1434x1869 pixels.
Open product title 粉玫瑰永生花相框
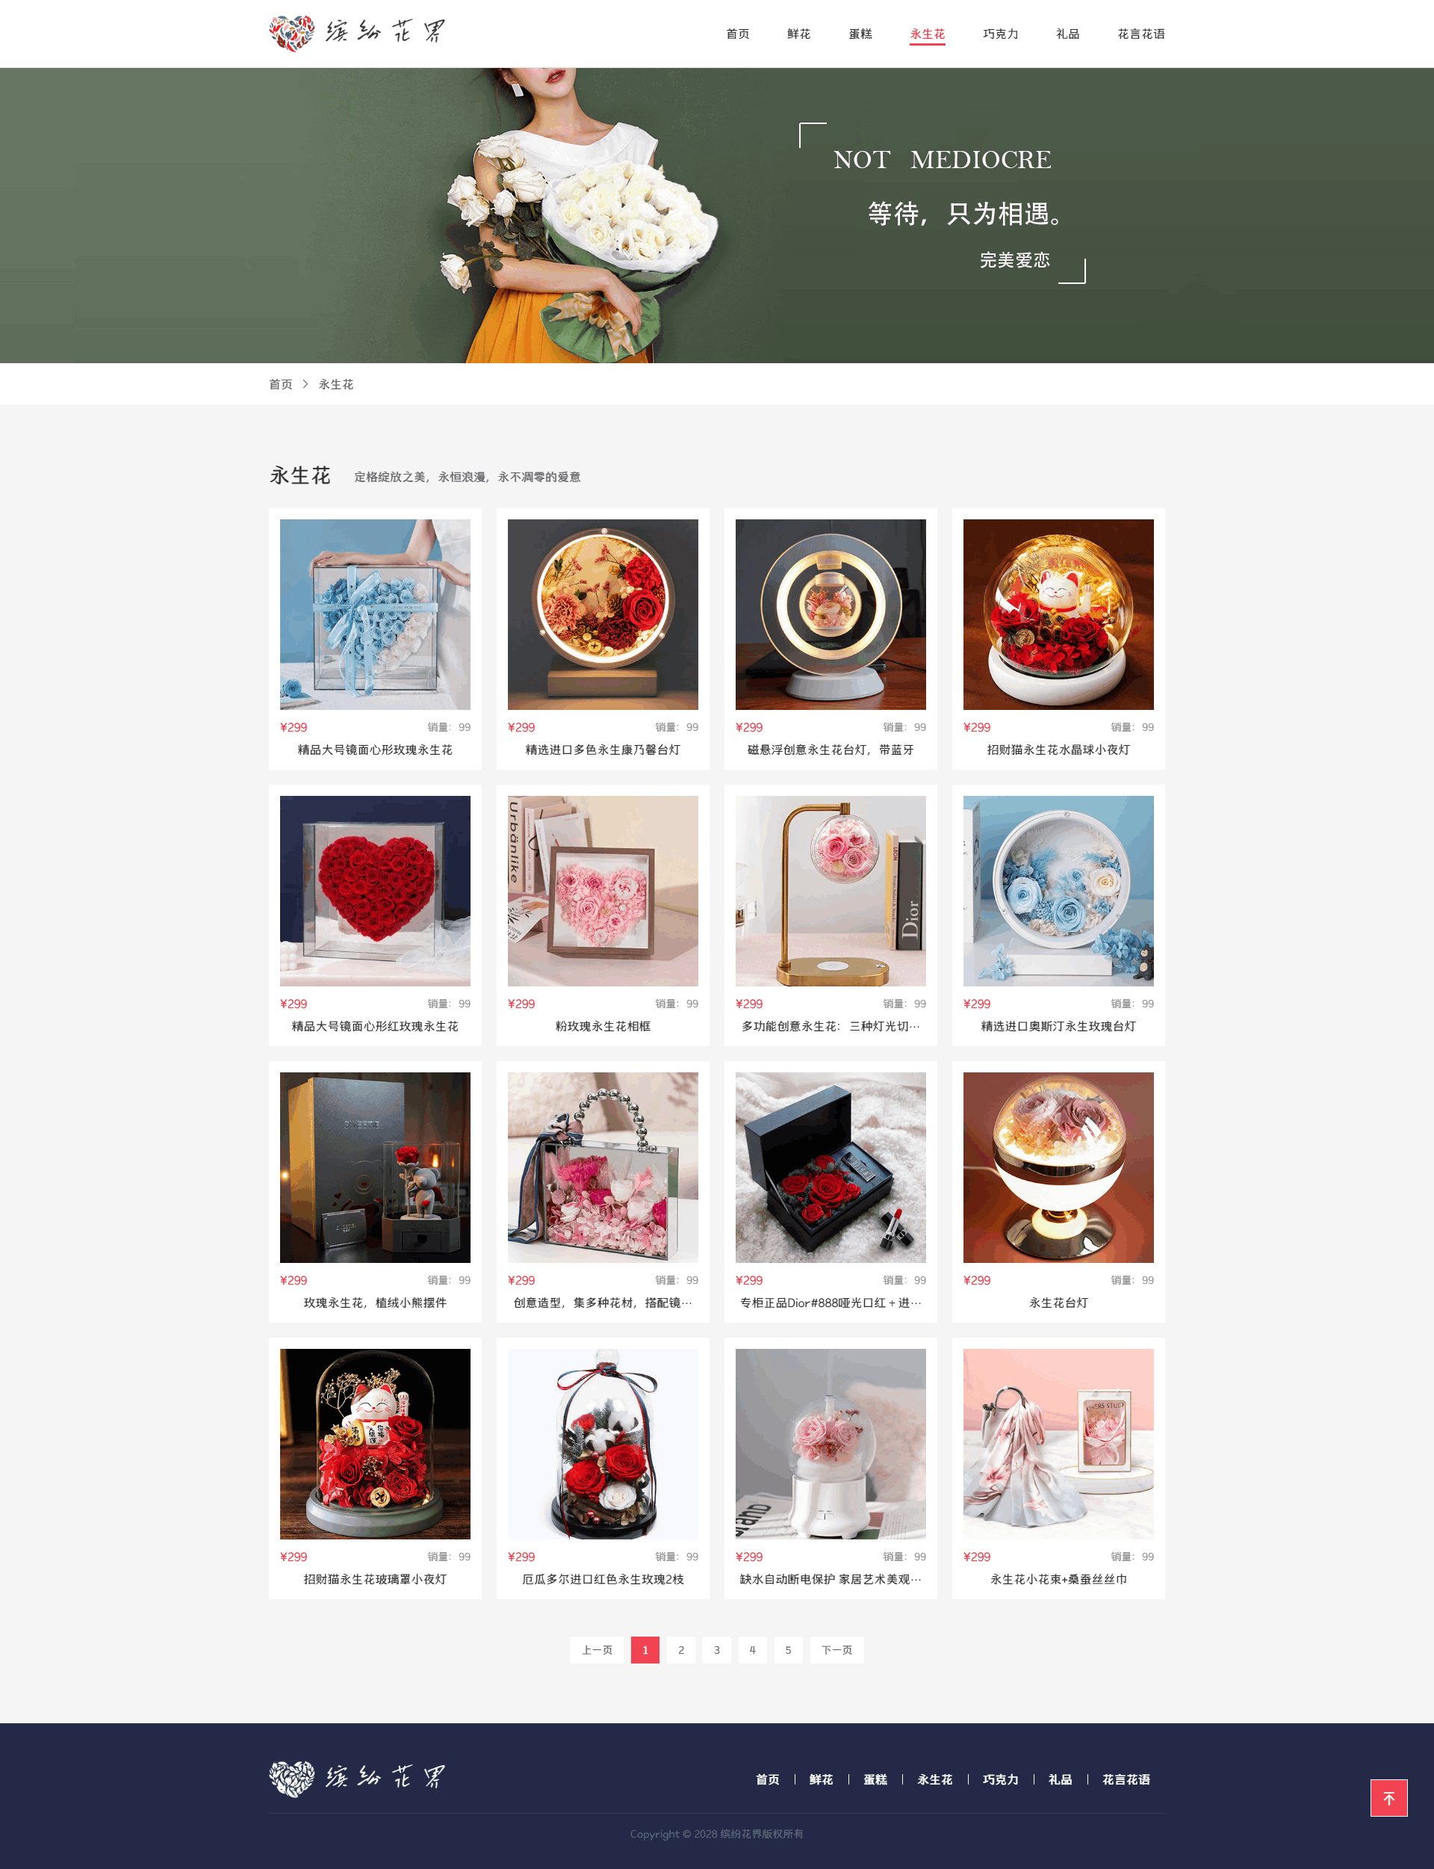tap(603, 1026)
